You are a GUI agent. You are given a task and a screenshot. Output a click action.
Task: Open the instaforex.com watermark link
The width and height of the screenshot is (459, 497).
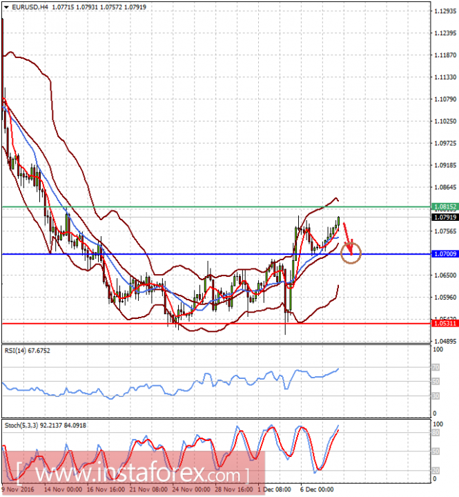coord(133,474)
